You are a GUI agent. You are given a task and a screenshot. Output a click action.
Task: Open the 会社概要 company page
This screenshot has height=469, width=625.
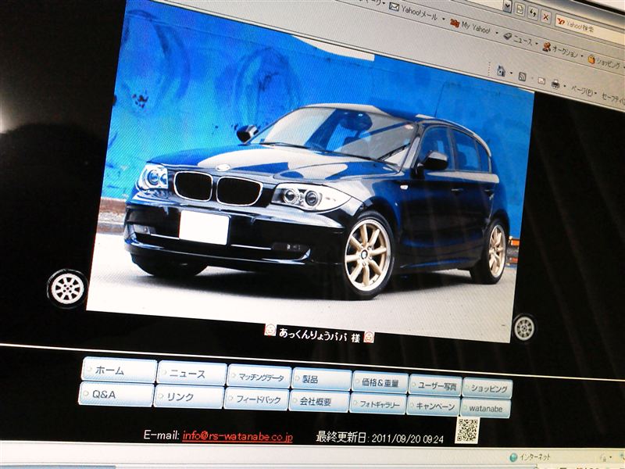click(x=319, y=401)
